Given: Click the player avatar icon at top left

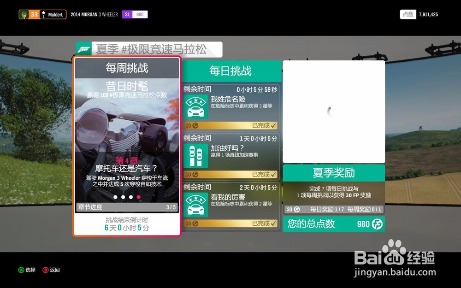Looking at the screenshot, I should 24,14.
